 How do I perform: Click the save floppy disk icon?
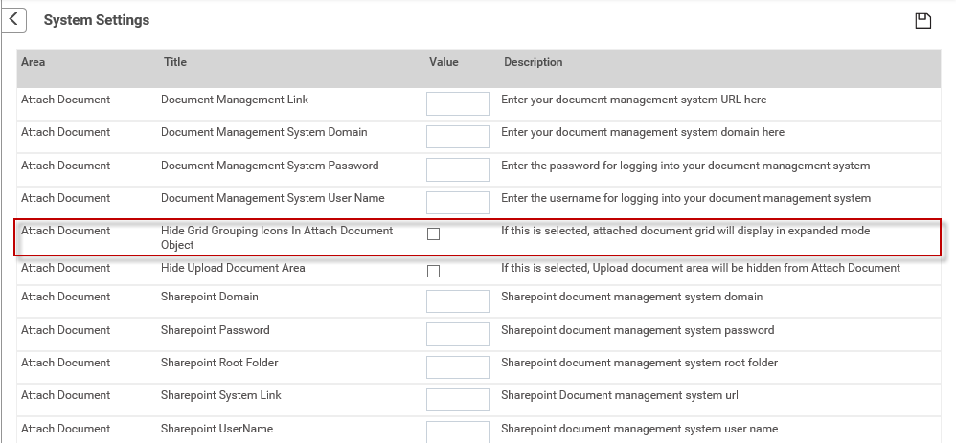pyautogui.click(x=923, y=21)
